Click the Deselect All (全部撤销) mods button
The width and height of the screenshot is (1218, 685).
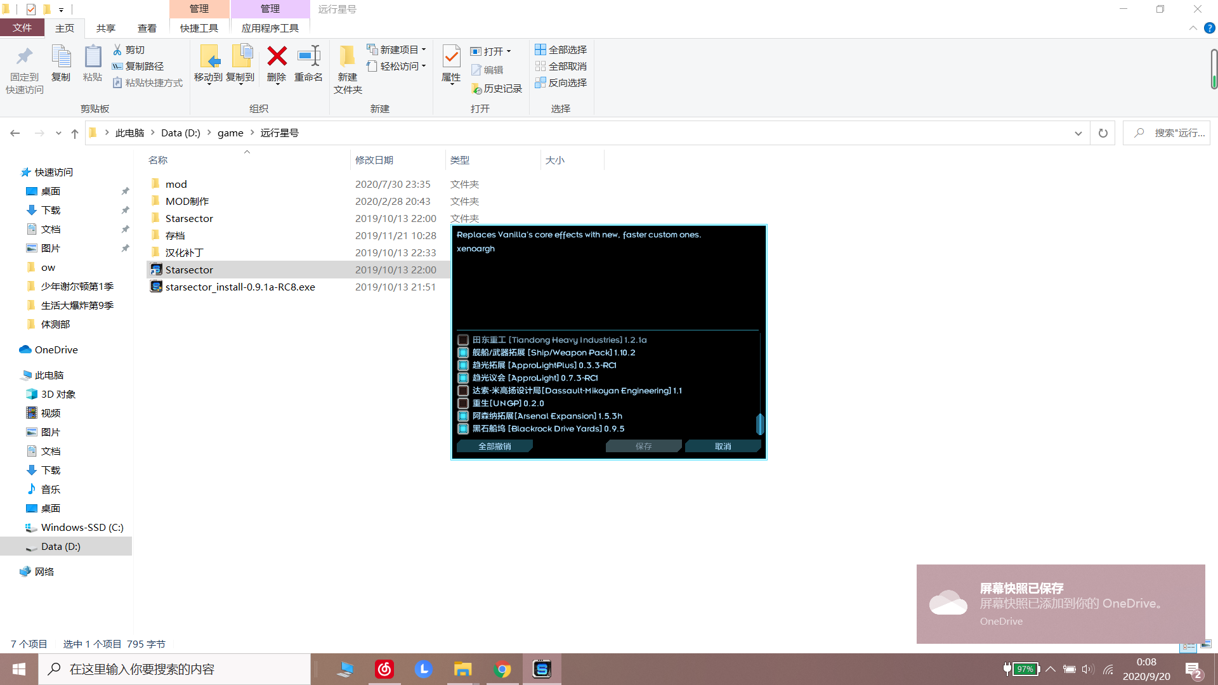click(x=494, y=447)
